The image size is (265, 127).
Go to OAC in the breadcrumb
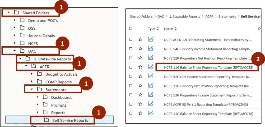point(161,16)
